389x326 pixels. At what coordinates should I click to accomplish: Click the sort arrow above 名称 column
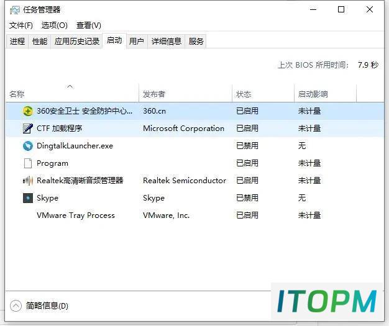pos(70,86)
